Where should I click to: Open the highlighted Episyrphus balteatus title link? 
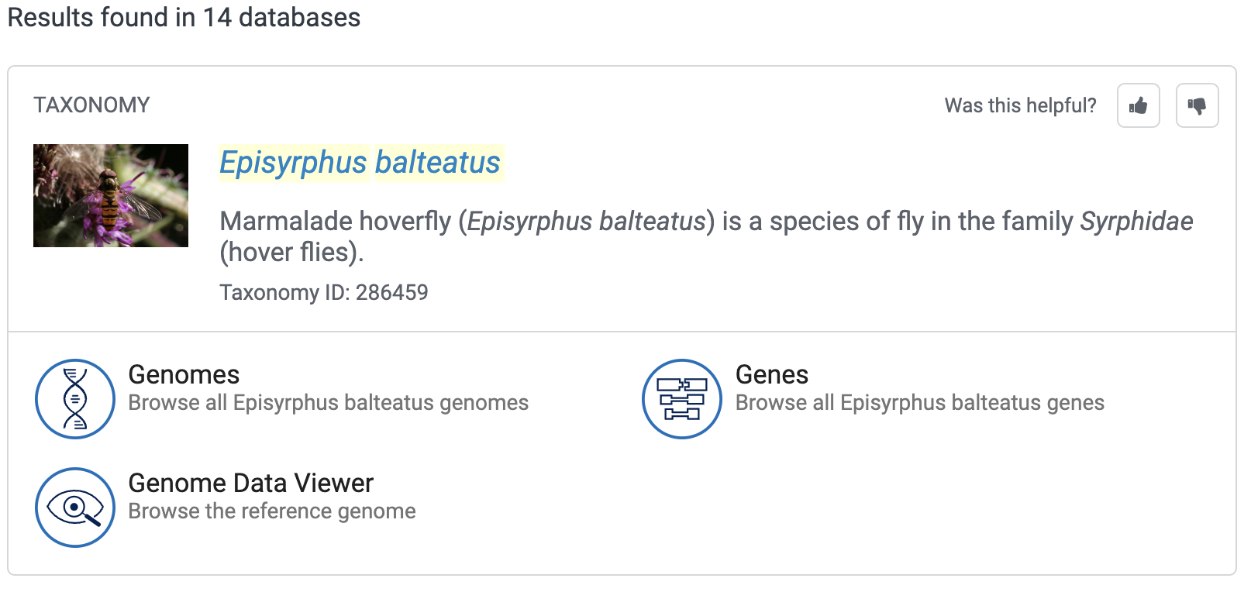point(360,163)
